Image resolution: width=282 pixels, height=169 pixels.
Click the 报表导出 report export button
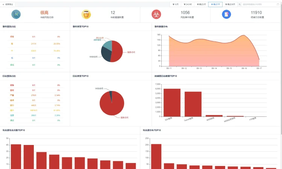[8, 5]
